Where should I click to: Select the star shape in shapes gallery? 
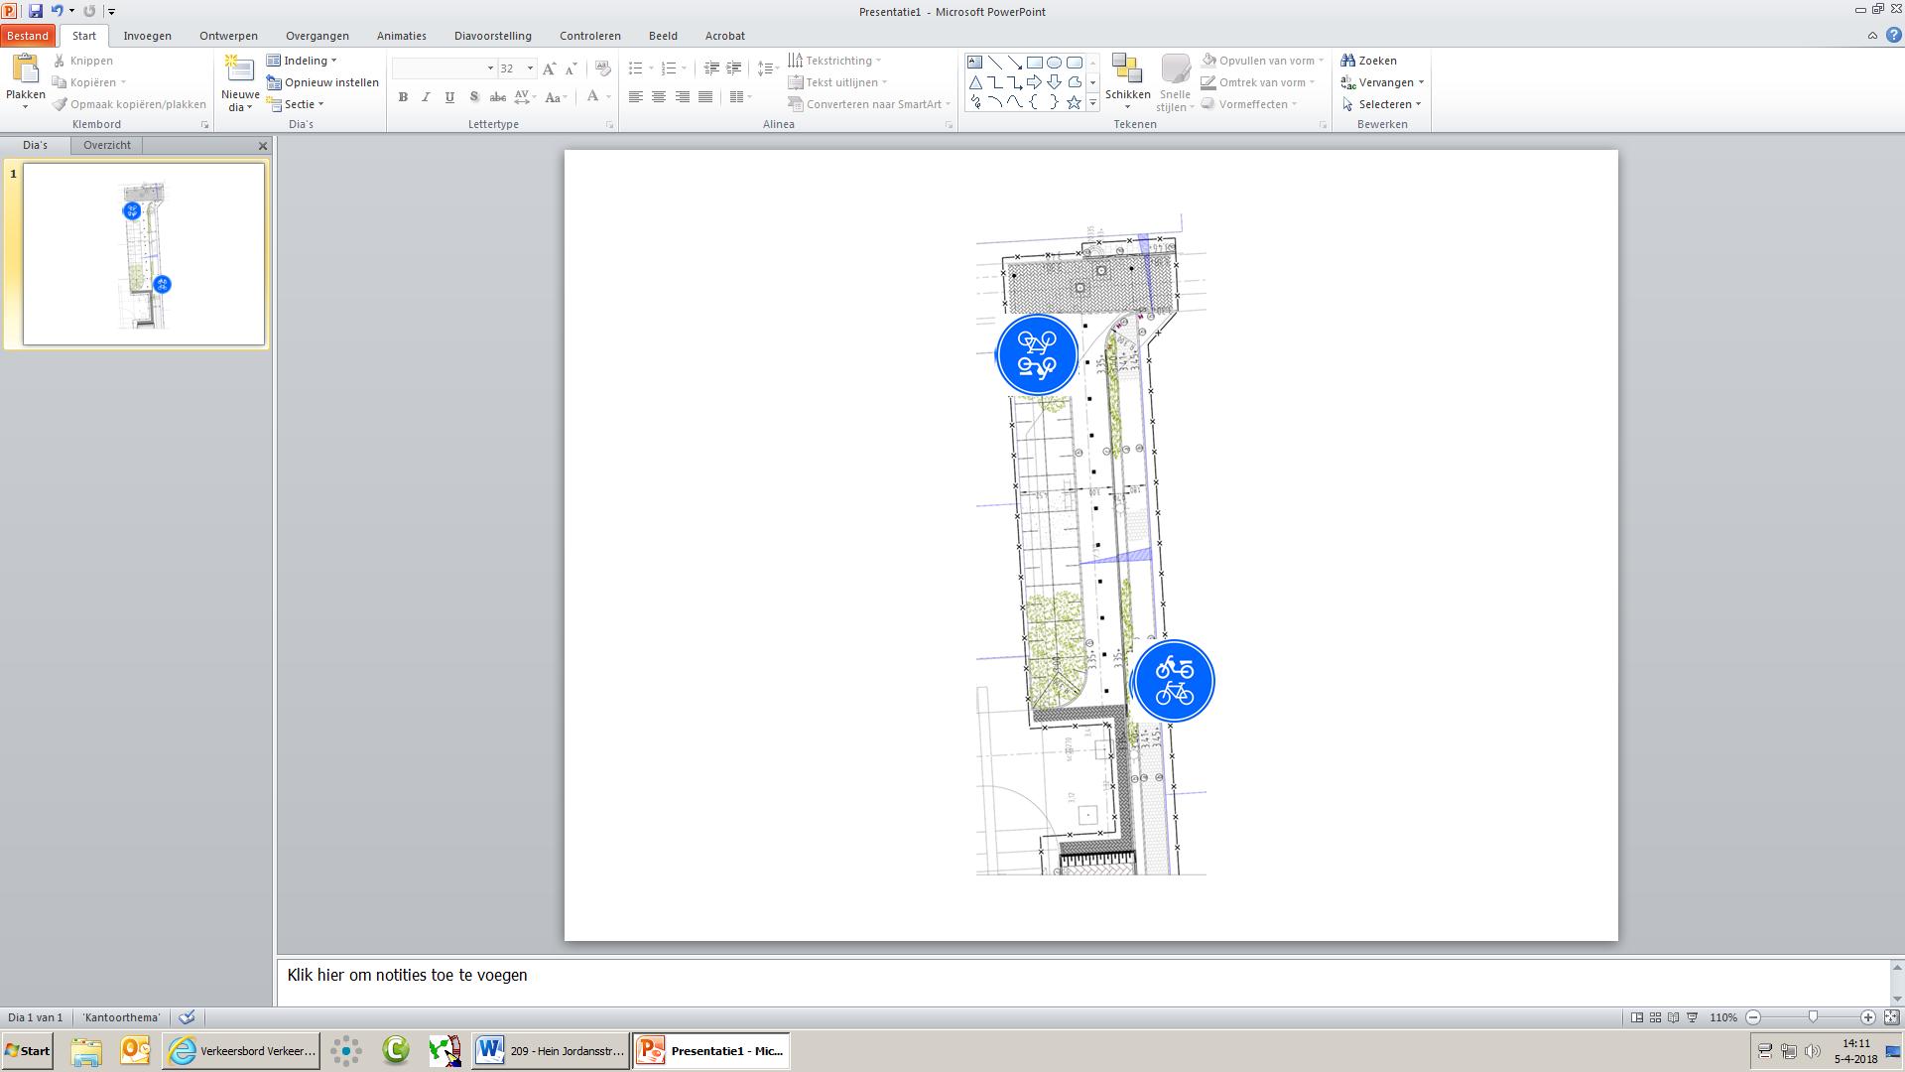1074,102
